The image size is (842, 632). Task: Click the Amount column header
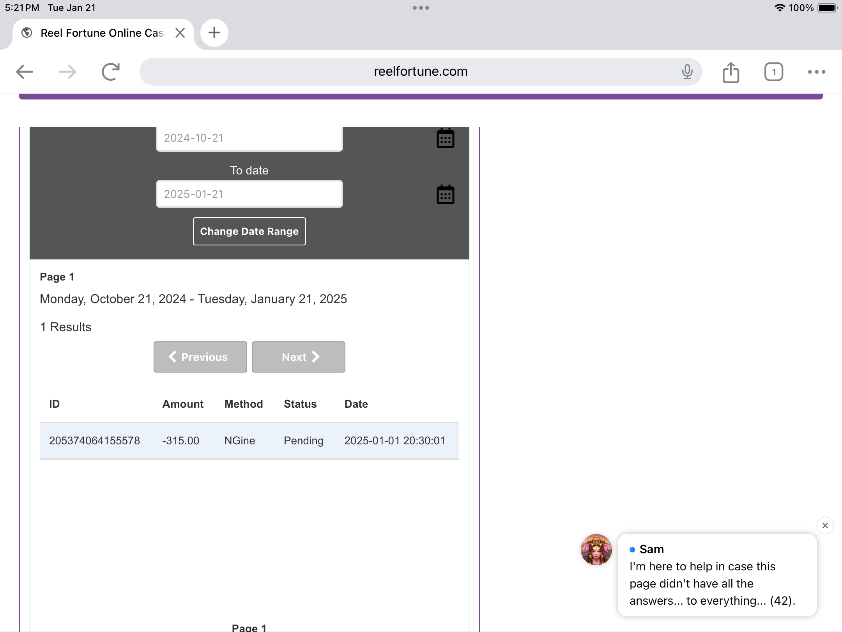[x=183, y=404]
